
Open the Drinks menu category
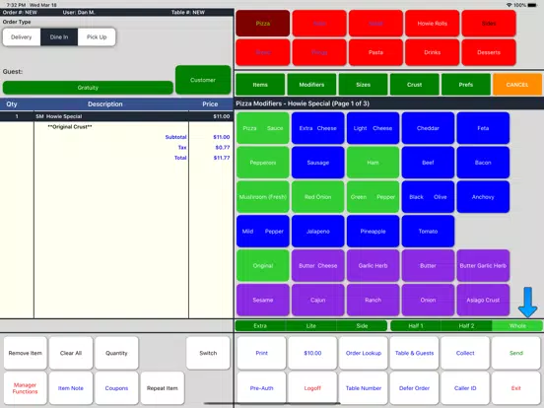[432, 52]
